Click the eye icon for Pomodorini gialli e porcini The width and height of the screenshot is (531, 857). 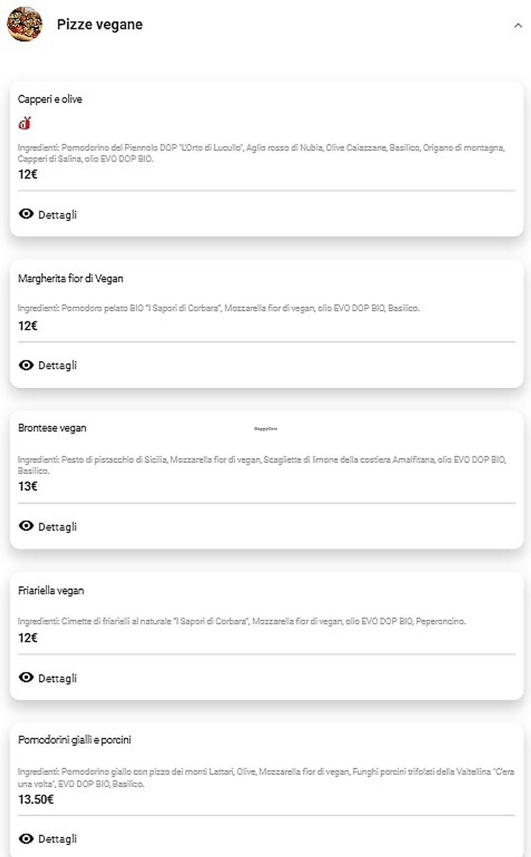click(x=26, y=839)
